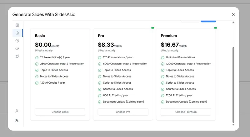Select the blue billing period toggle option
Image resolution: width=250 pixels, height=137 pixels.
[208, 21]
